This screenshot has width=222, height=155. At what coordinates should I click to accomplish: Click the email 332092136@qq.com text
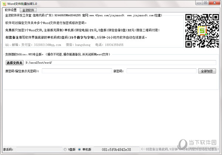point(47,45)
